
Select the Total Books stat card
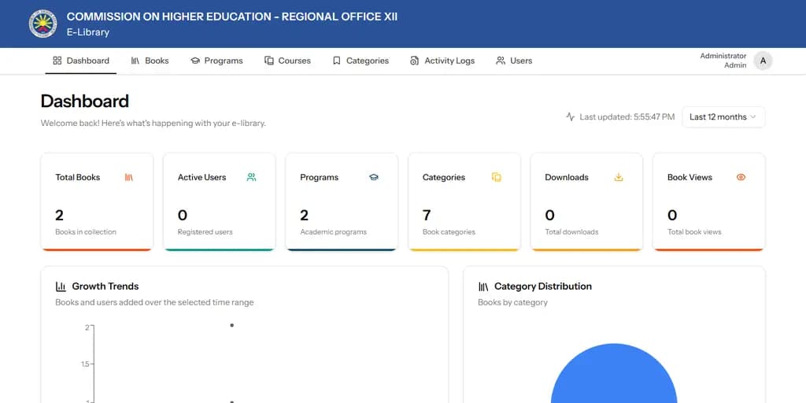point(97,201)
